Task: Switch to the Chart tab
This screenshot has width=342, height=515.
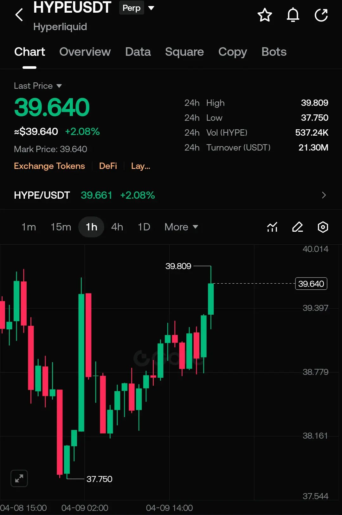Action: 29,52
